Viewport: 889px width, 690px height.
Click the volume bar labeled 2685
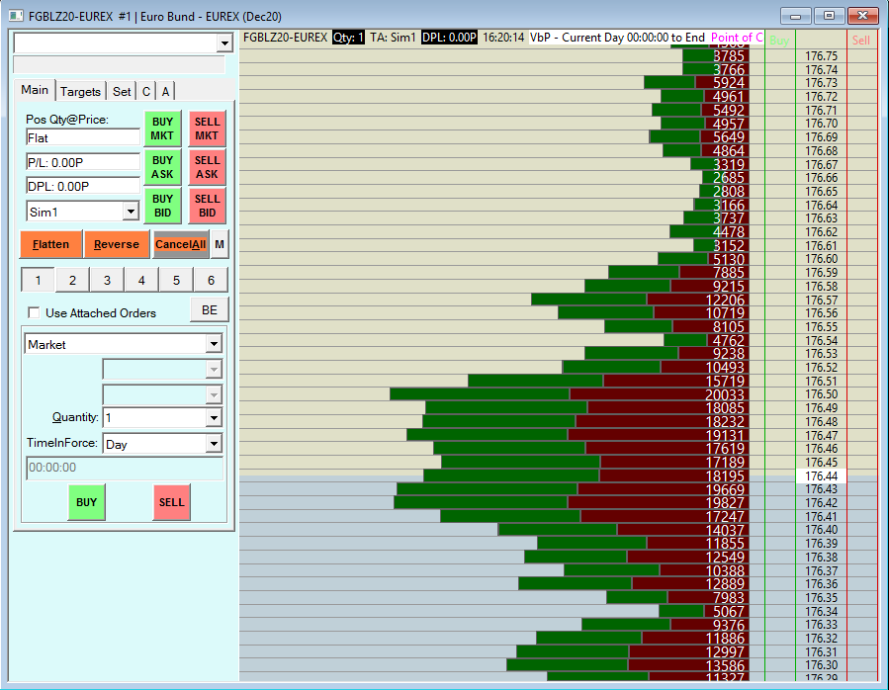point(725,178)
